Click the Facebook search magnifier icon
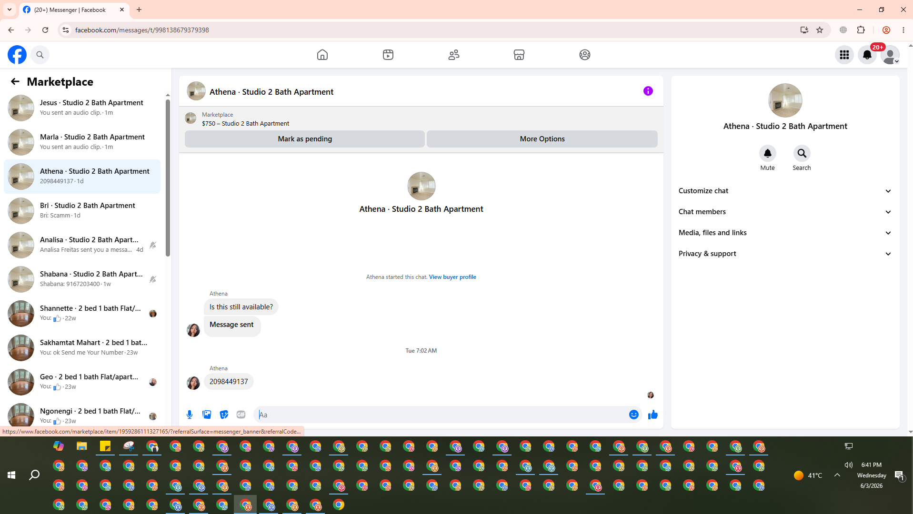Screen dimensions: 913x514 40,55
